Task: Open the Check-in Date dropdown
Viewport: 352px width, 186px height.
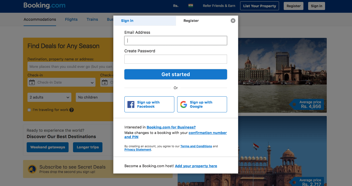Action: [61, 82]
